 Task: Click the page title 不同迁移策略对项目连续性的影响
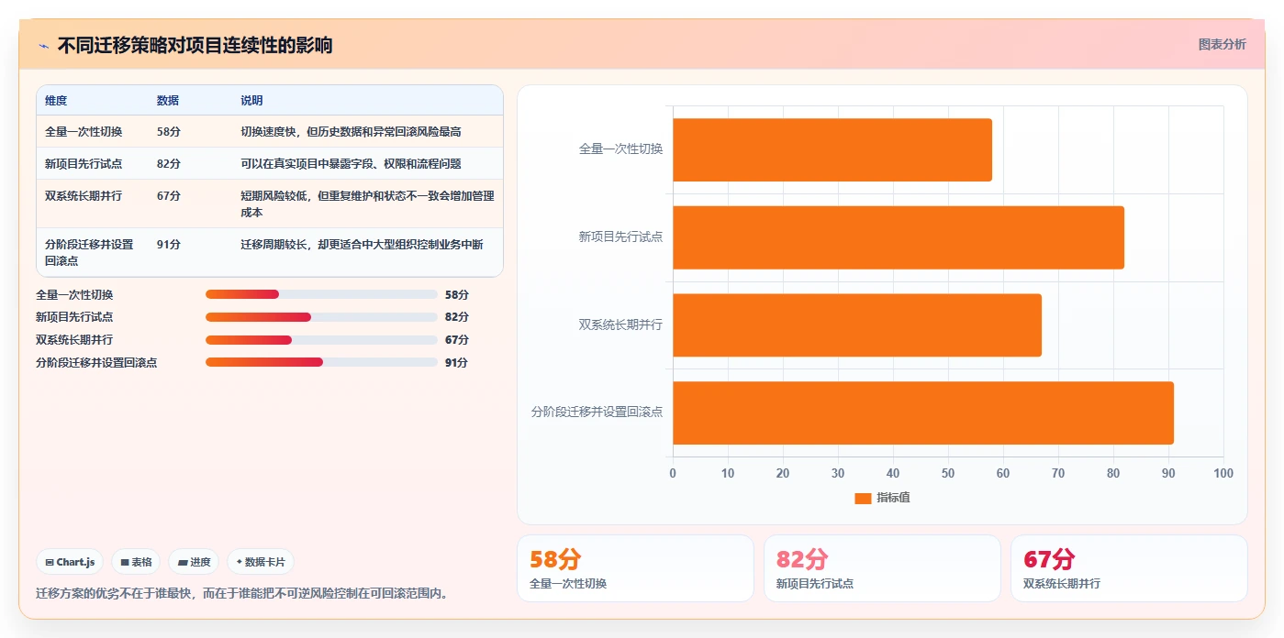click(x=195, y=45)
